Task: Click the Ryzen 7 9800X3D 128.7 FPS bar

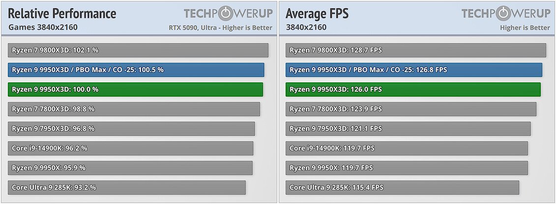Action: click(x=416, y=50)
